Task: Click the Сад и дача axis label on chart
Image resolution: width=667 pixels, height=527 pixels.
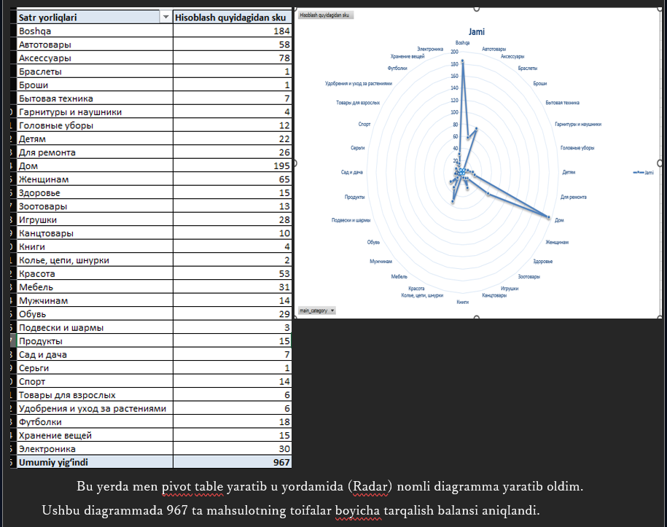Action: (x=352, y=172)
